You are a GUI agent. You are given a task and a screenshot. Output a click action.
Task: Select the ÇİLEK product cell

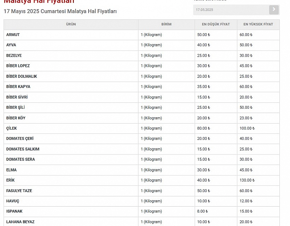(x=71, y=128)
